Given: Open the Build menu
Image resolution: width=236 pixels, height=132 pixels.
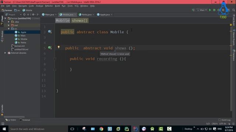Looking at the screenshot, I should coord(58,6).
